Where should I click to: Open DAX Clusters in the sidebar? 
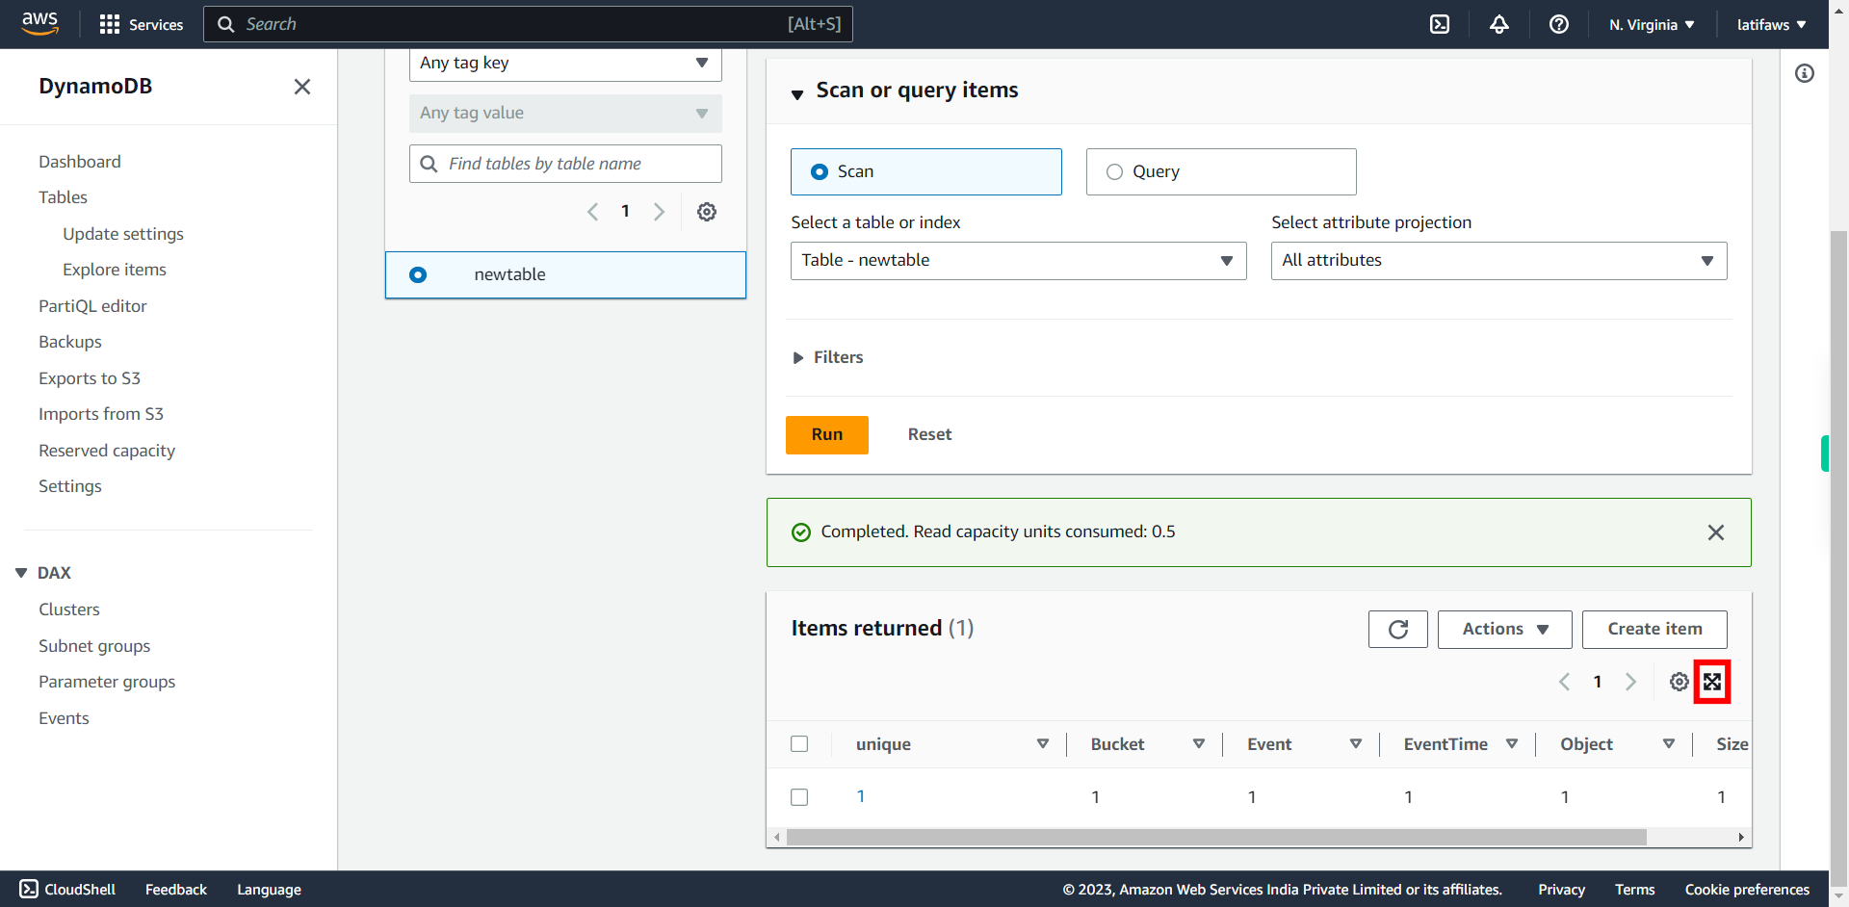tap(69, 609)
